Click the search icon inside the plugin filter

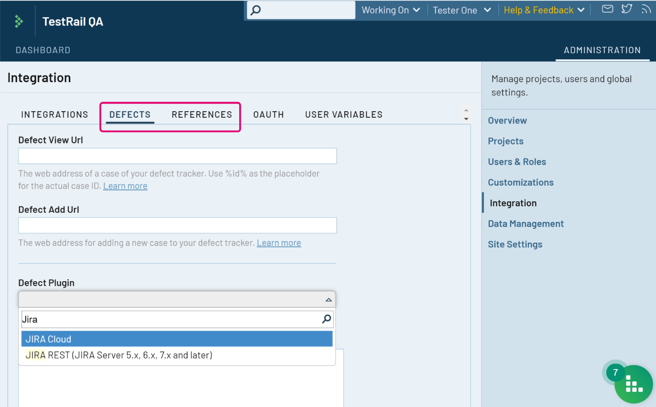pos(326,319)
